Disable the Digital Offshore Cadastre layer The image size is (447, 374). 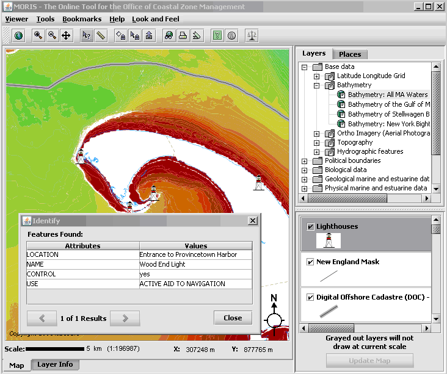tap(311, 298)
